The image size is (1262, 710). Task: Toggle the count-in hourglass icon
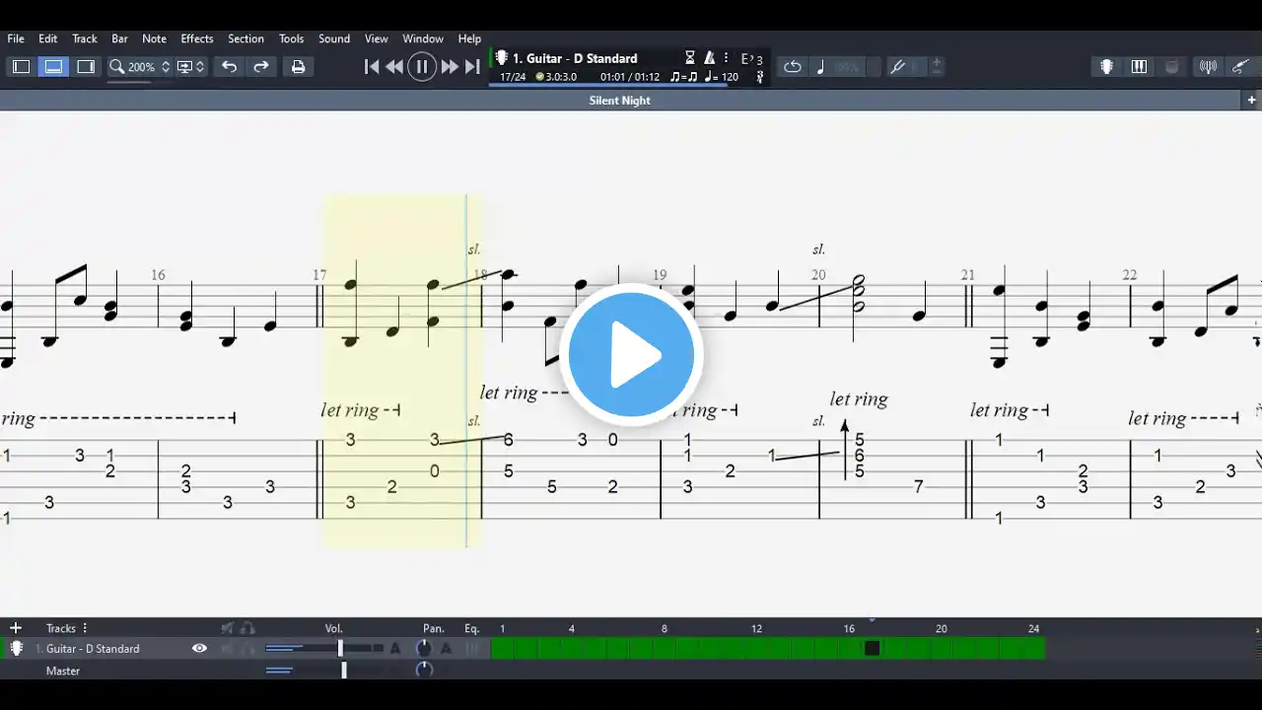(x=690, y=58)
